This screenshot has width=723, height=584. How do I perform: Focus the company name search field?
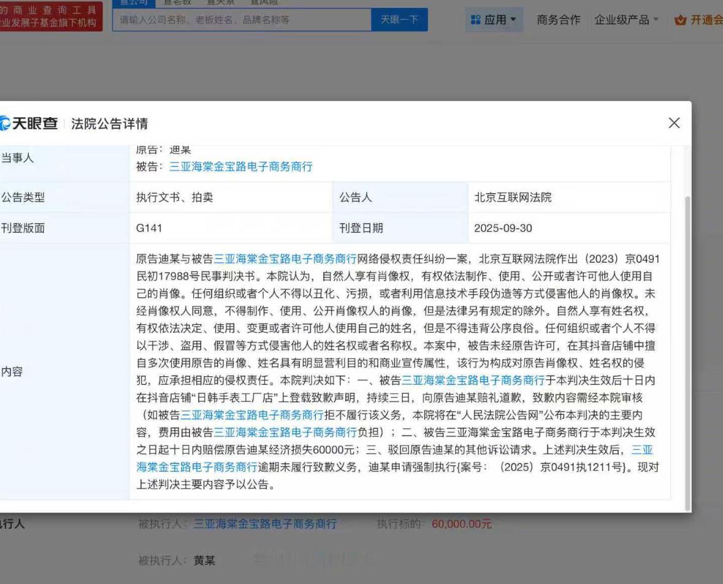[242, 20]
